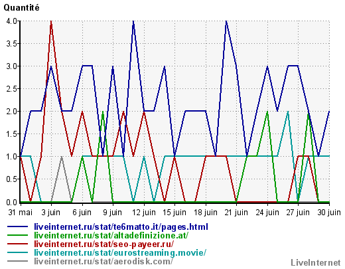
Task: Open the te6matto.it pages.html legend link
Action: point(121,227)
